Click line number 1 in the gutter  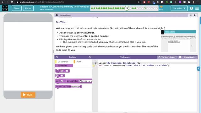(95, 61)
